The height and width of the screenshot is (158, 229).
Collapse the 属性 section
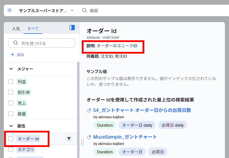click(11, 126)
